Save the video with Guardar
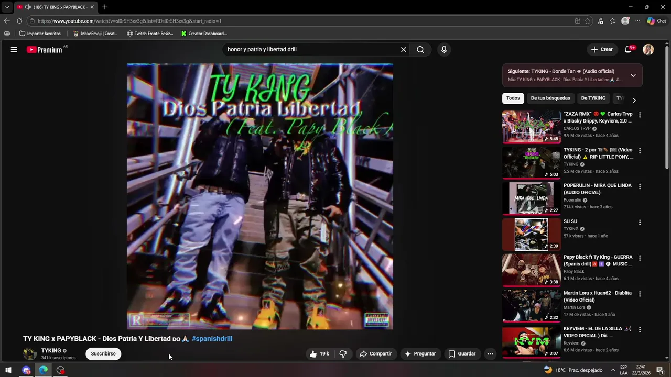Viewport: 671px width, 377px height. point(462,354)
